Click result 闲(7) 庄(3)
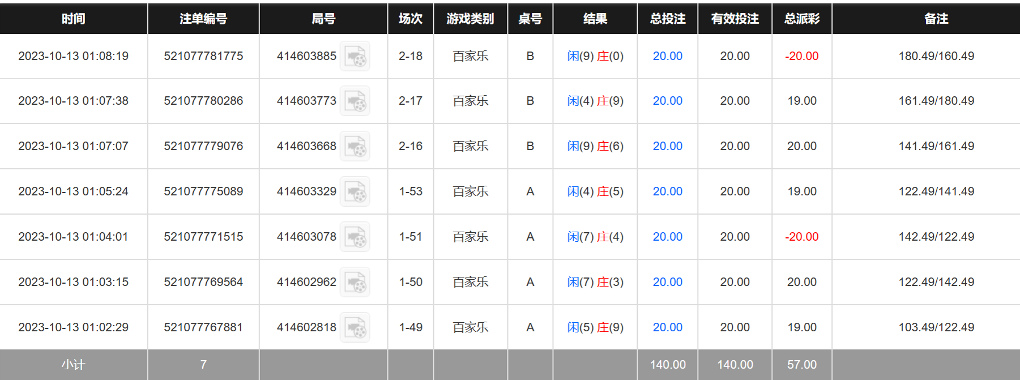 click(x=595, y=282)
